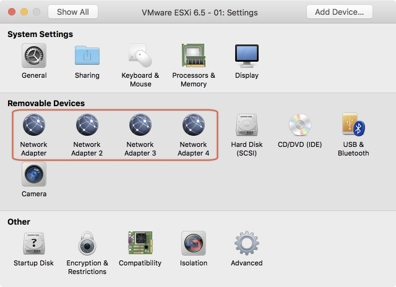Open Isolation settings
Image resolution: width=396 pixels, height=287 pixels.
tap(194, 244)
